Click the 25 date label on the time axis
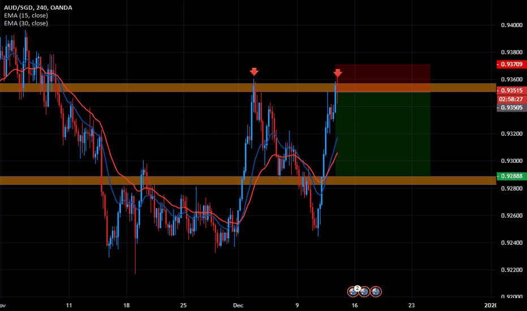The width and height of the screenshot is (527, 311). click(183, 305)
